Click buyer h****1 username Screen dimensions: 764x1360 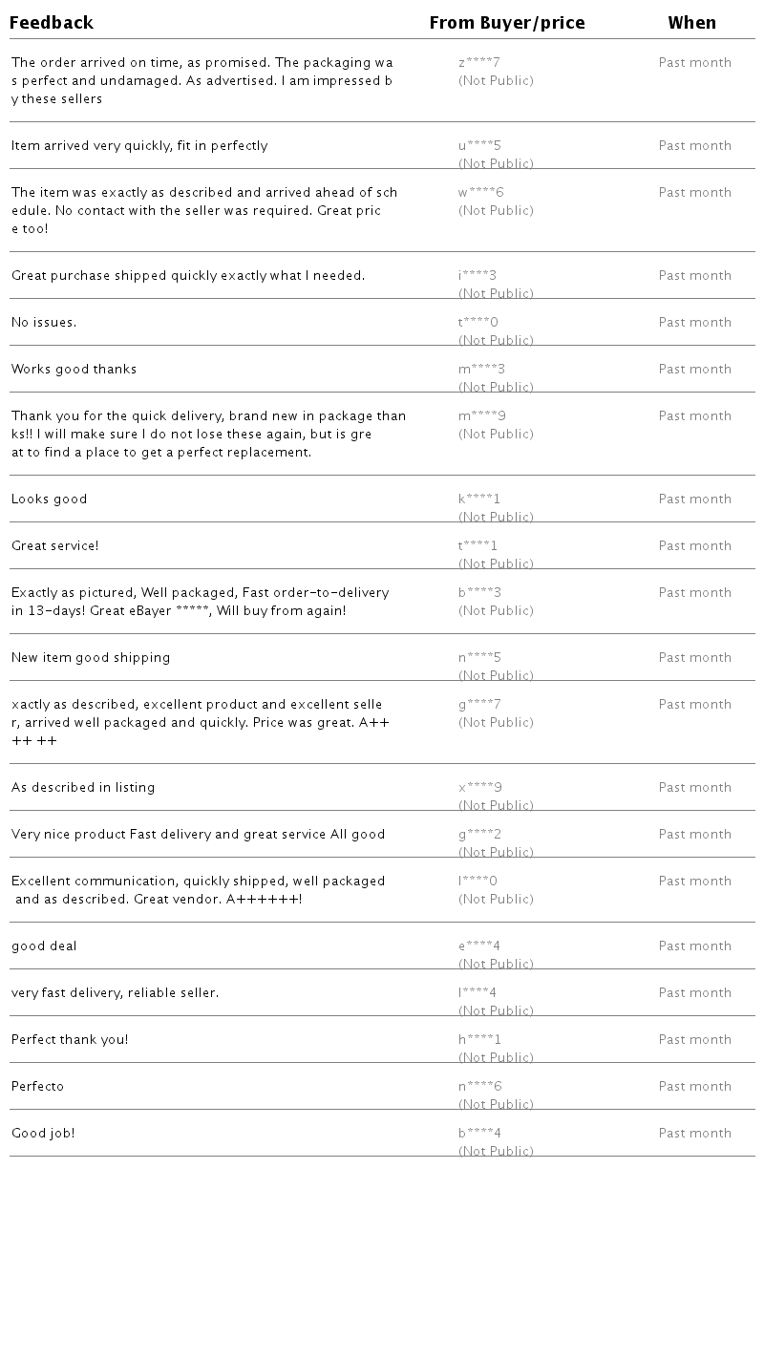(479, 1040)
